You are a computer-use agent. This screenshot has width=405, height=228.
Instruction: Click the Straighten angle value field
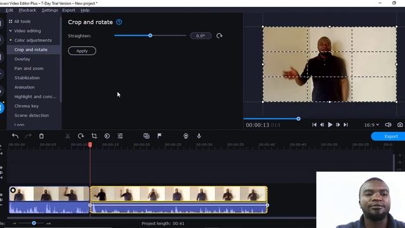point(201,36)
